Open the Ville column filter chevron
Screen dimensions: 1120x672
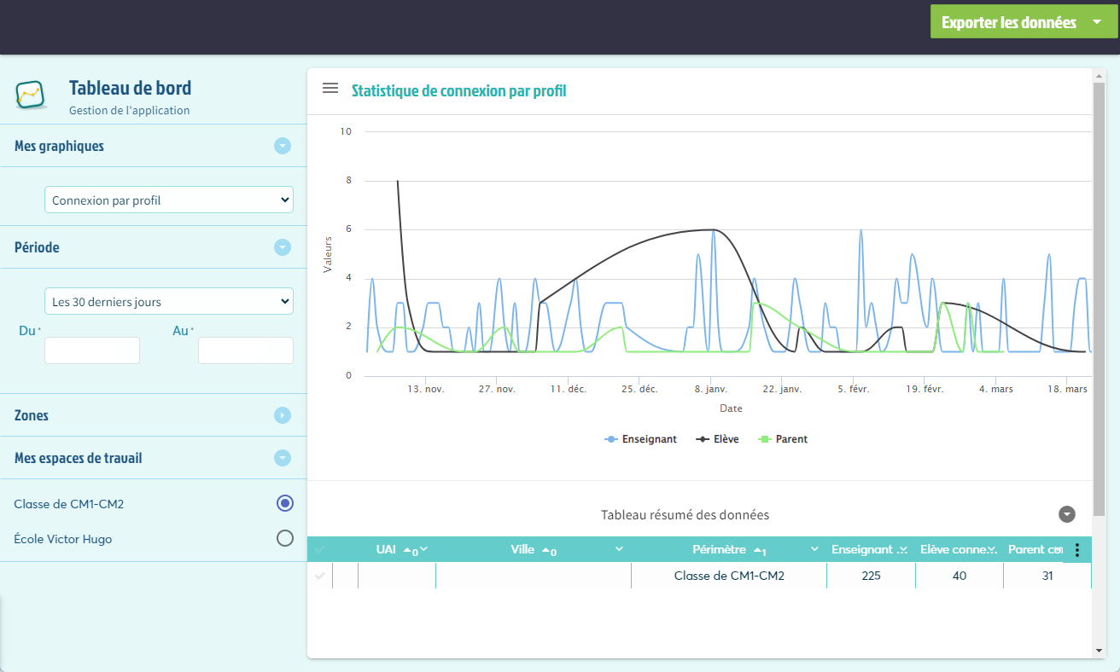(619, 549)
